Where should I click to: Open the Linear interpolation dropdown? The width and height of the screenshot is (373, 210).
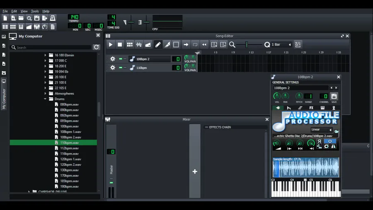321,130
